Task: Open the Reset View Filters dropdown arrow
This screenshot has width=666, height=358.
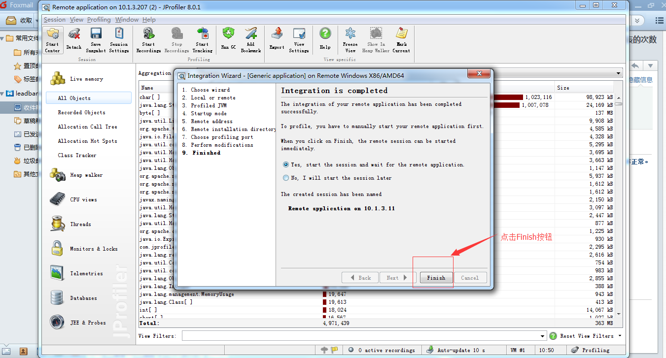Action: click(620, 336)
